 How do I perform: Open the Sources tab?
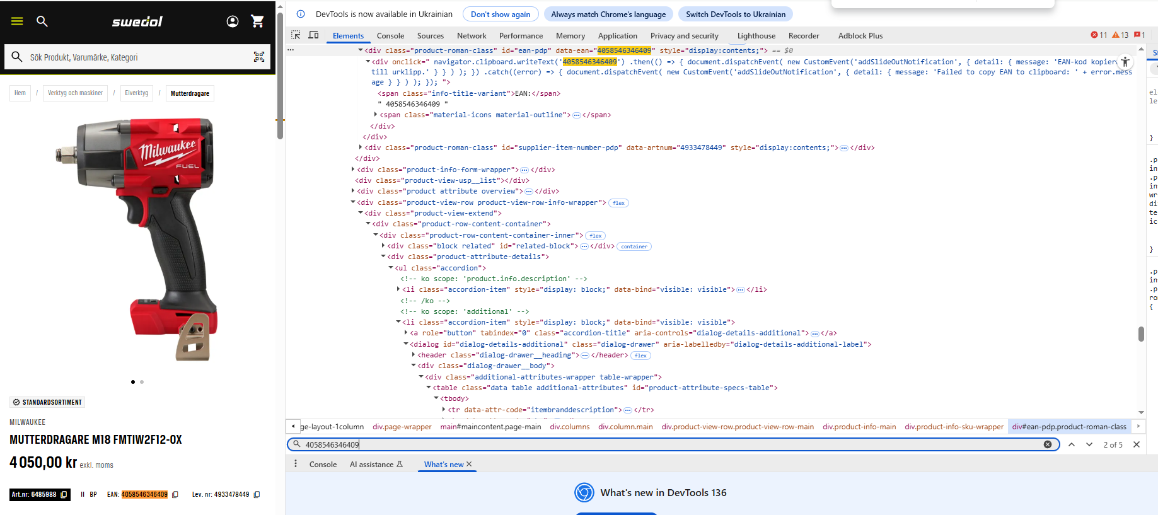point(431,36)
